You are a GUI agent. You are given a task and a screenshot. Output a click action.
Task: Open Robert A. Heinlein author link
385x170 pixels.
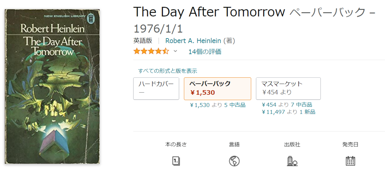coord(193,41)
